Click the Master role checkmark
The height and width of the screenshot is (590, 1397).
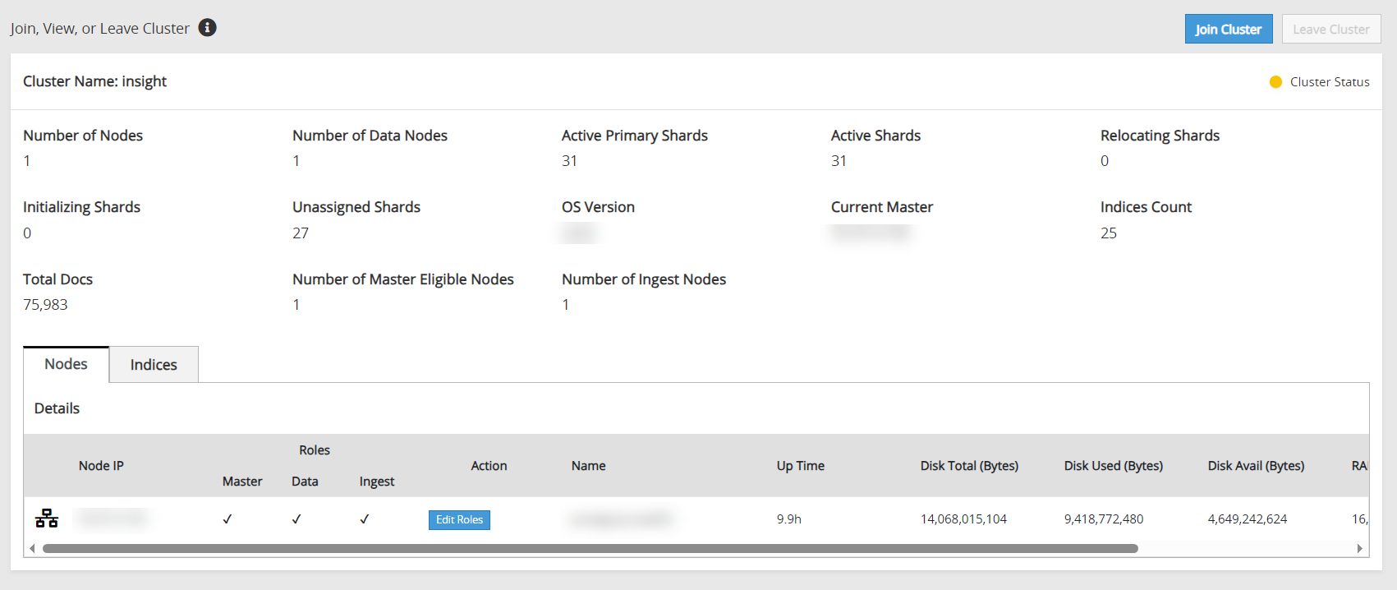[227, 519]
